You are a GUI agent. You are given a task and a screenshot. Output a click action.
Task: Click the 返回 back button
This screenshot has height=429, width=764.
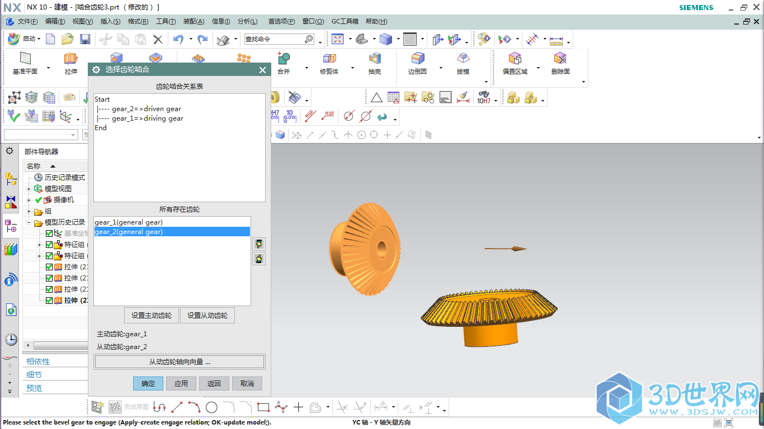click(214, 384)
